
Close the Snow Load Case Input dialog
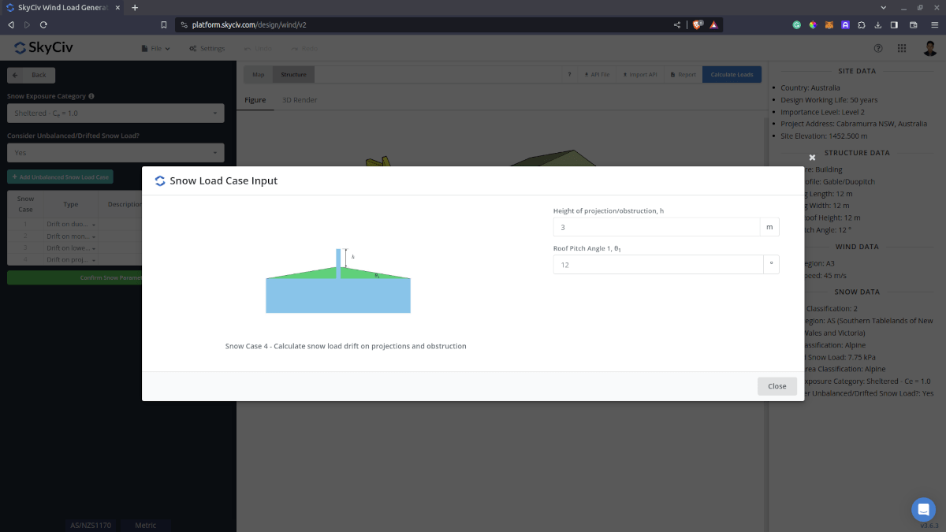coord(777,386)
